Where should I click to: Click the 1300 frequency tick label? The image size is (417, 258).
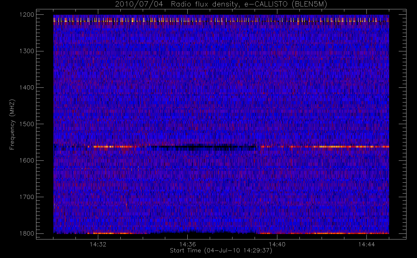pos(27,51)
